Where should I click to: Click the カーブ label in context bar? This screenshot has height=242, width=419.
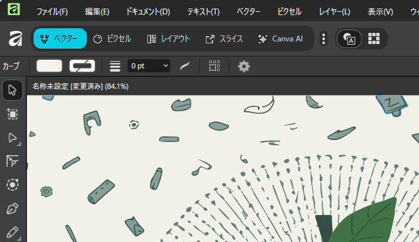tap(11, 66)
